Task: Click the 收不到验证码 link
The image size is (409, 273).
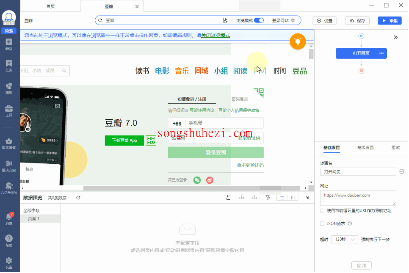Action: [x=250, y=165]
